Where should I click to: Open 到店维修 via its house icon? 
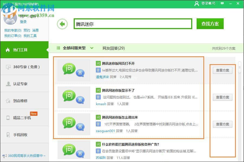click(8, 101)
